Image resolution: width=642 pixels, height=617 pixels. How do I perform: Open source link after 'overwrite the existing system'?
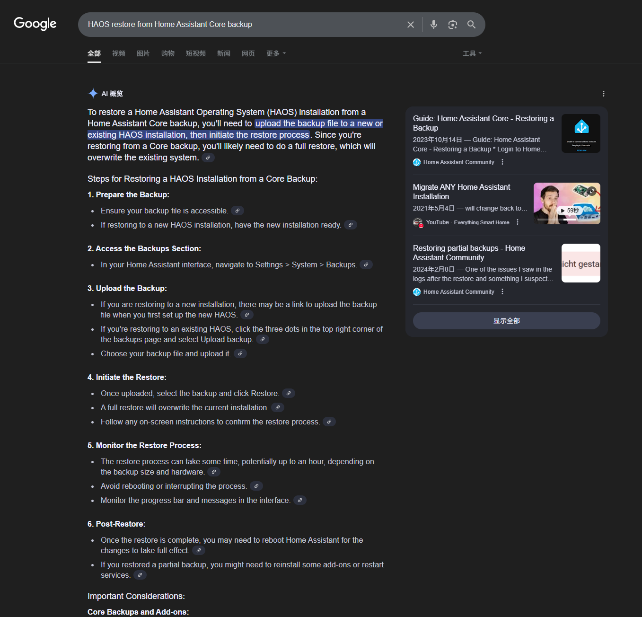pos(208,158)
